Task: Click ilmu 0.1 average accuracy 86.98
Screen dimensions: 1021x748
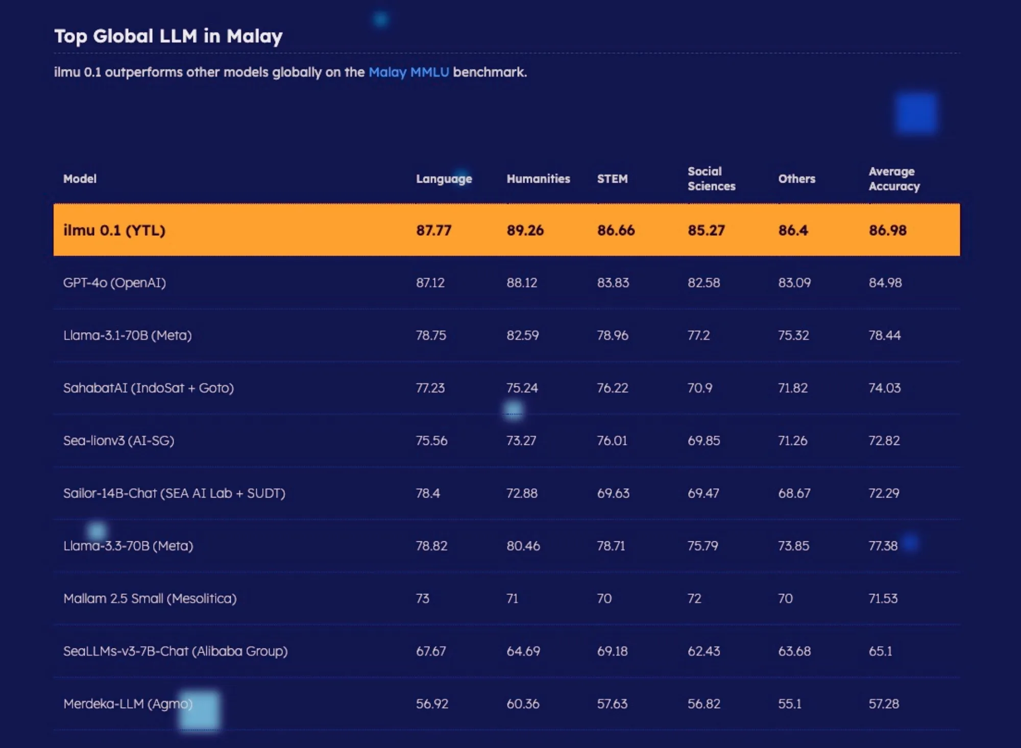Action: click(x=888, y=230)
